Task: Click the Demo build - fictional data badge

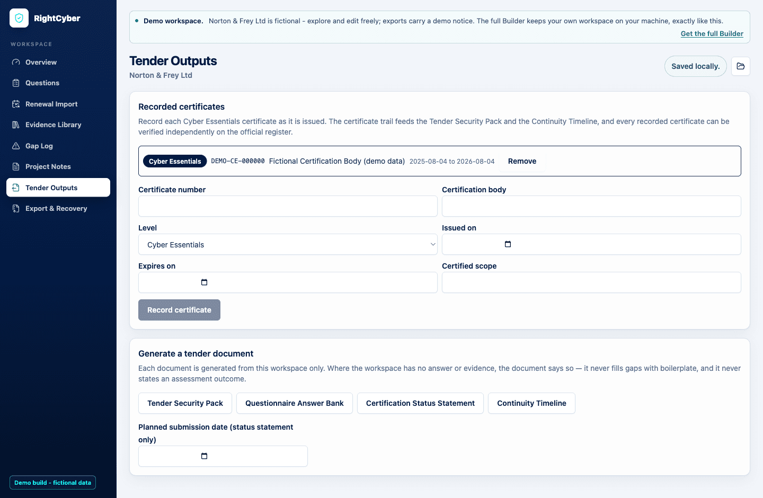Action: point(52,483)
